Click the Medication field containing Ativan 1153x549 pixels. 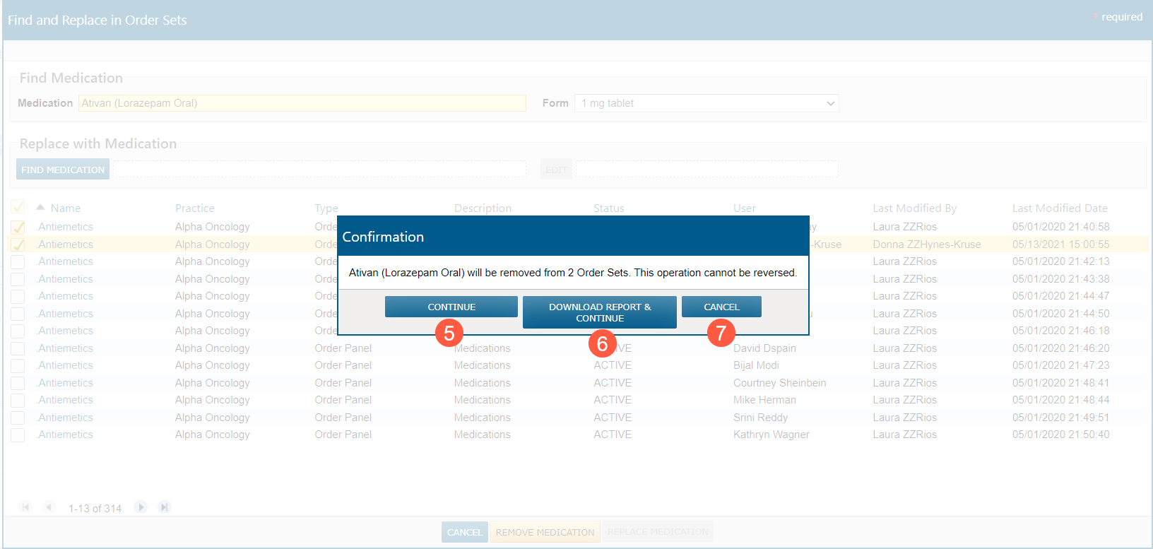(302, 103)
